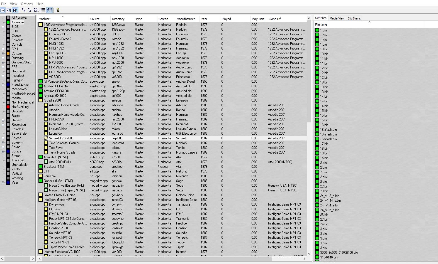Switch to the Media View tab
The width and height of the screenshot is (438, 264).
[337, 18]
